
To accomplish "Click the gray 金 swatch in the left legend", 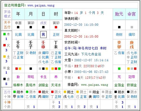I will click(5, 68).
